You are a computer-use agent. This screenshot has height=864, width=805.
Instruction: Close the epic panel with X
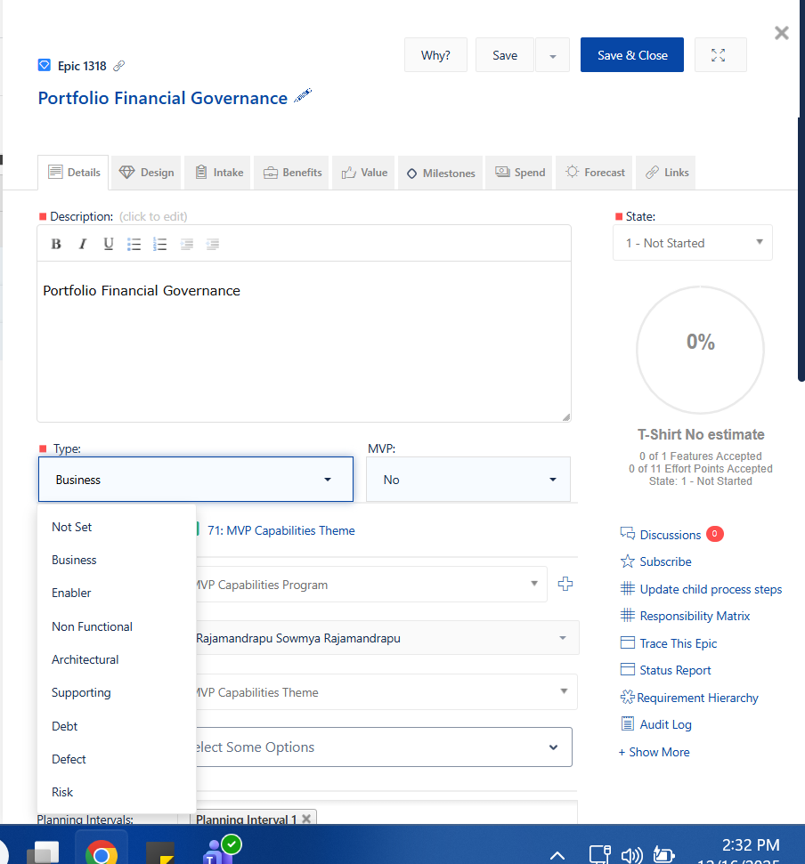[x=781, y=33]
